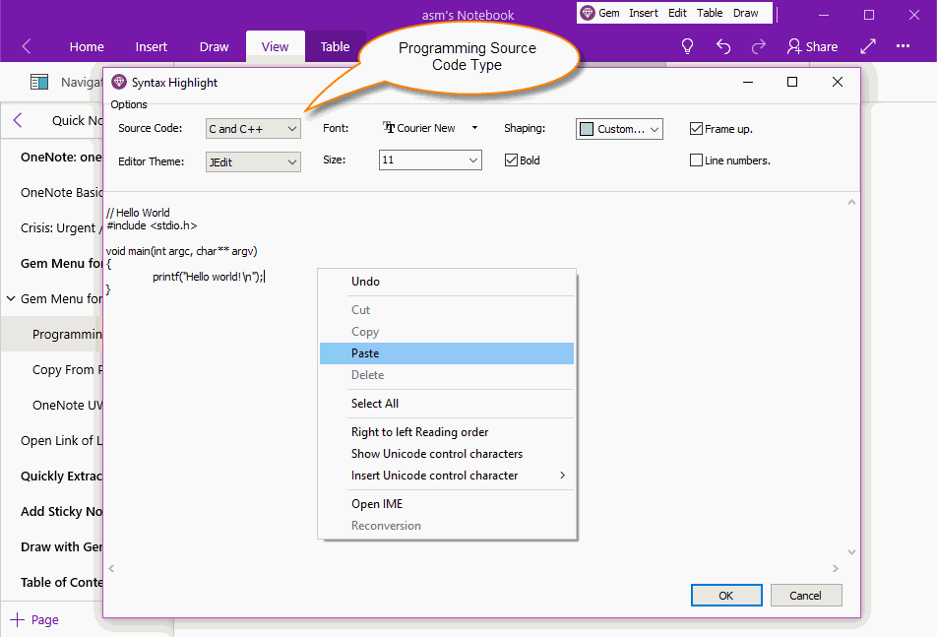Collapse the Gem Menu section chevron
The width and height of the screenshot is (937, 637).
(x=11, y=297)
